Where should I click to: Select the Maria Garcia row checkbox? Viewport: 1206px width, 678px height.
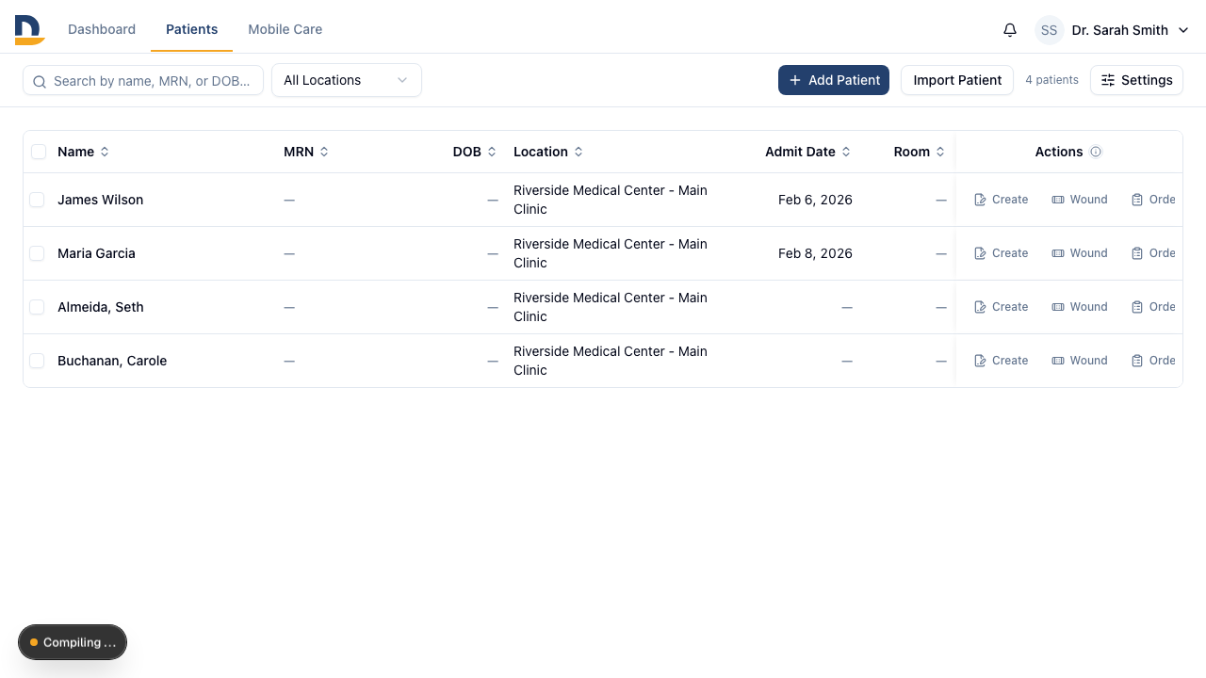click(x=37, y=253)
